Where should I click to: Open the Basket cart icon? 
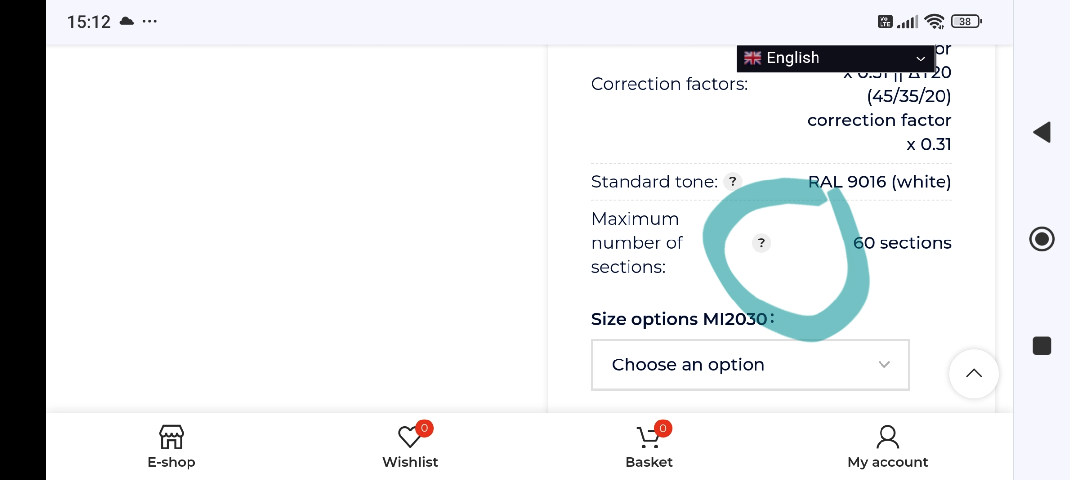[x=648, y=437]
